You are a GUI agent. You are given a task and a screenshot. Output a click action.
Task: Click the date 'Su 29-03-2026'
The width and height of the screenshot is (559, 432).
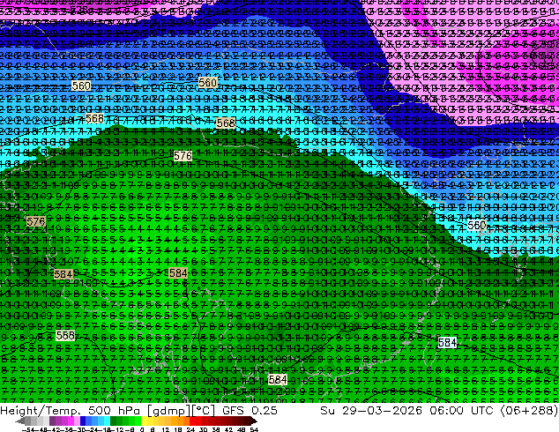371,410
